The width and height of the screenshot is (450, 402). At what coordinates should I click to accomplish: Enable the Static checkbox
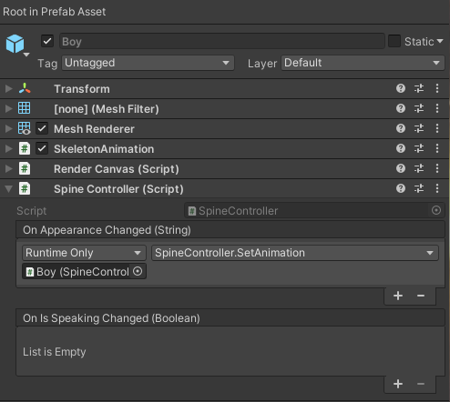point(394,41)
